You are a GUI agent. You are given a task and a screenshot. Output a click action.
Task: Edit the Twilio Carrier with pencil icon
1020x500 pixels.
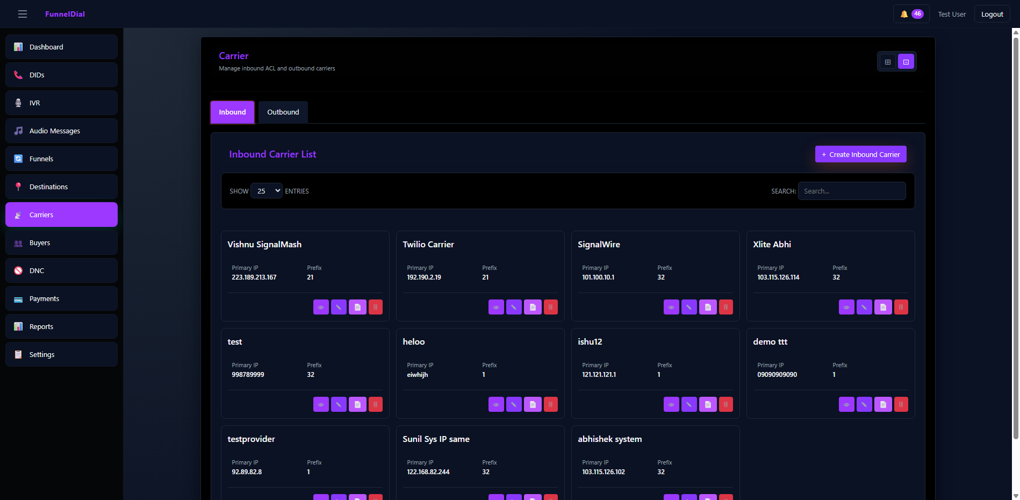pyautogui.click(x=514, y=307)
